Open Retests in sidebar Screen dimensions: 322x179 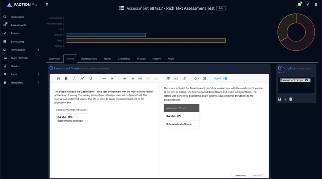(15, 33)
